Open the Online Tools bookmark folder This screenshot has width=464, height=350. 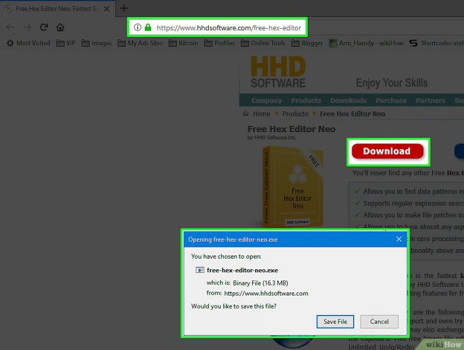pyautogui.click(x=263, y=43)
